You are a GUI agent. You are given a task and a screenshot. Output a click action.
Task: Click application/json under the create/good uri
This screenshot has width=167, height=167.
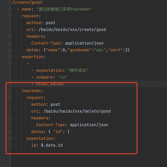click(x=84, y=43)
